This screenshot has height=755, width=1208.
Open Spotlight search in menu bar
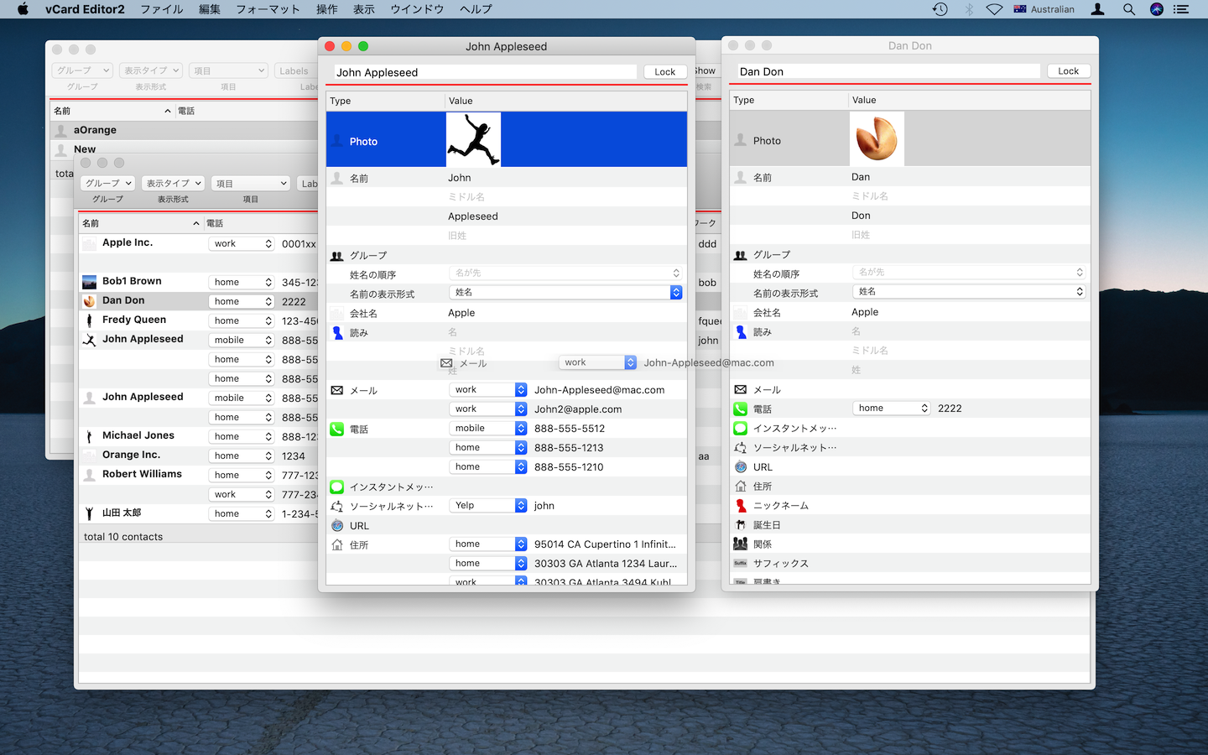[x=1129, y=9]
